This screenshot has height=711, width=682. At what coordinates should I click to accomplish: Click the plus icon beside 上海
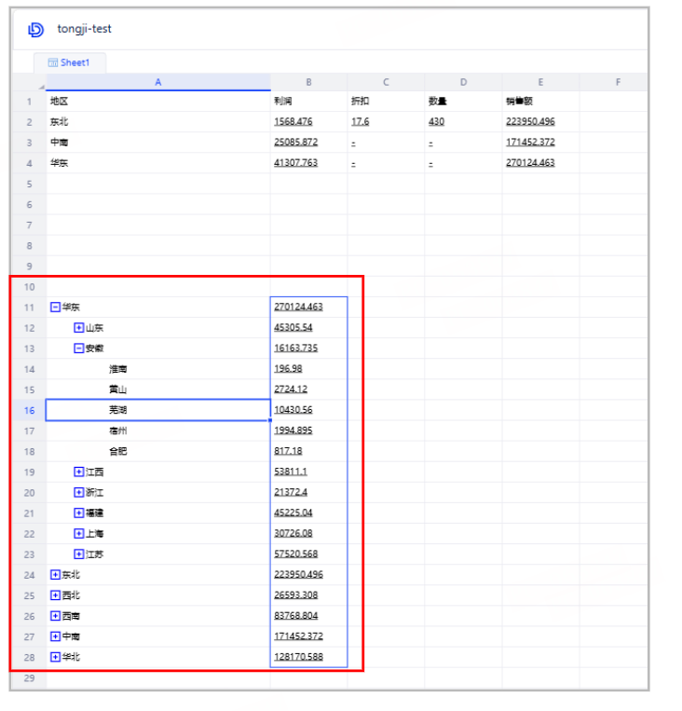(79, 533)
